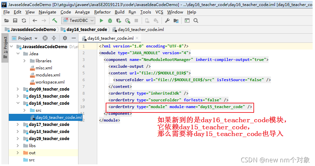
Task: Close the day16_teacher_code.iml editor tab
Action: coord(137,38)
